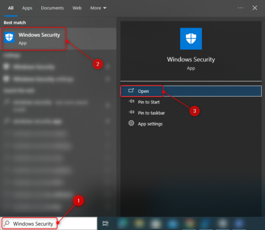
Task: Open the Documents search tab
Action: 52,8
